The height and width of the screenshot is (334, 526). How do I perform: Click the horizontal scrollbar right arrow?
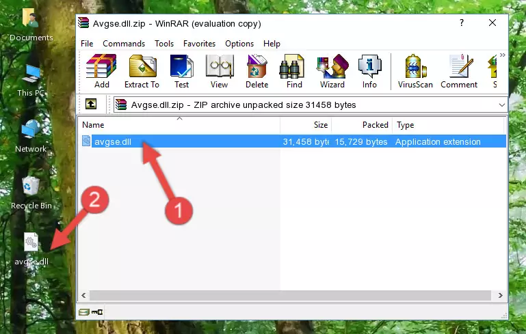(x=500, y=295)
